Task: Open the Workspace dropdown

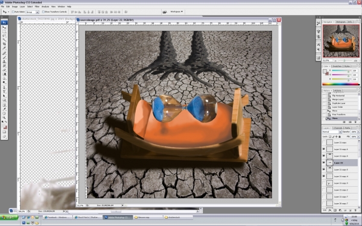Action: 176,11
